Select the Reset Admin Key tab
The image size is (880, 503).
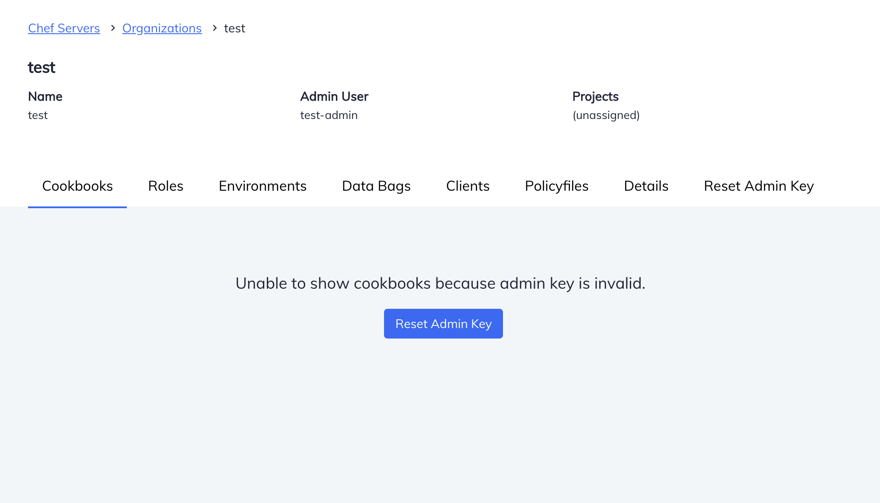click(758, 186)
